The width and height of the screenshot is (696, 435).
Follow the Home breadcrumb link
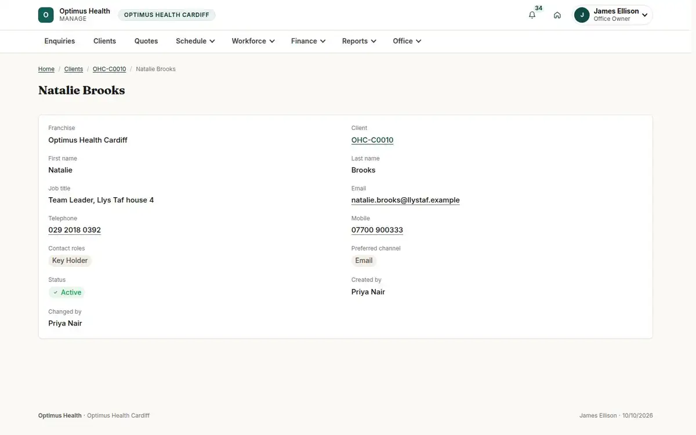click(x=46, y=69)
